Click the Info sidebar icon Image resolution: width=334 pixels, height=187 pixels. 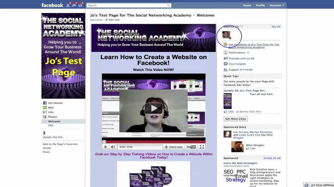(45, 112)
